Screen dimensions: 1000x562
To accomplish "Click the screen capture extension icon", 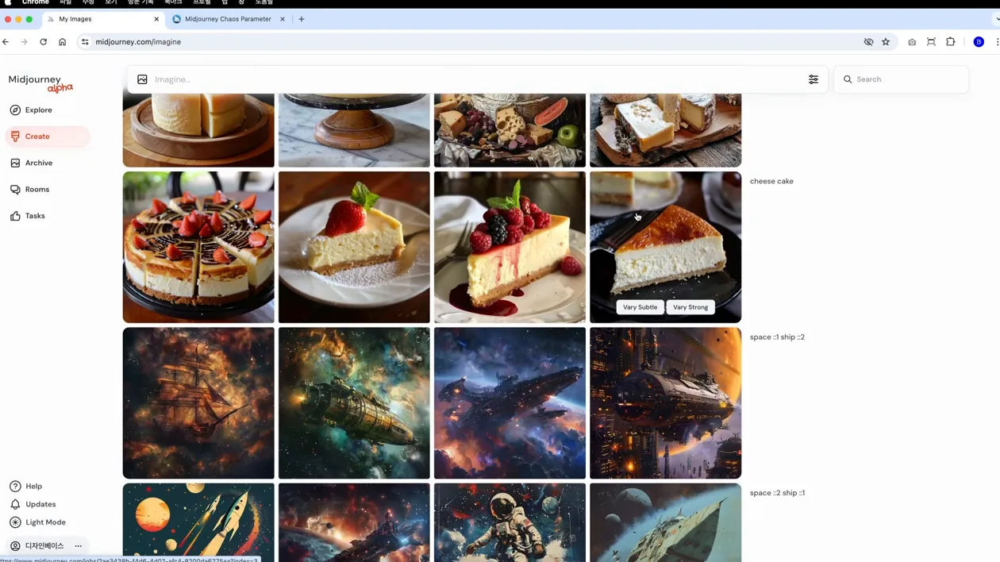I will click(931, 42).
